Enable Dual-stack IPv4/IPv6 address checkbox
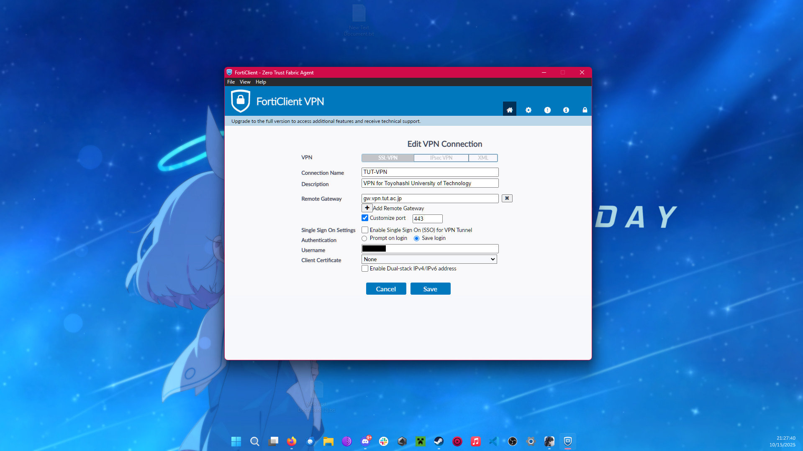803x451 pixels. pyautogui.click(x=365, y=268)
